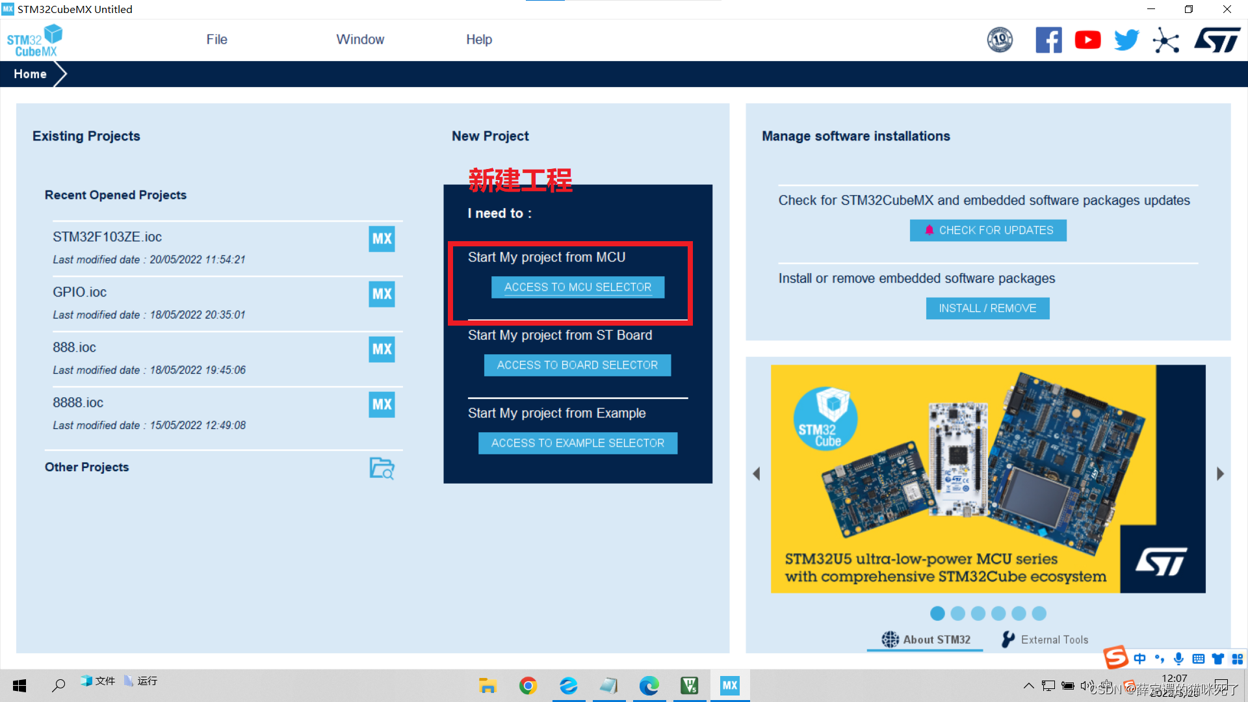Open the Facebook icon in the top bar
This screenshot has width=1248, height=702.
(x=1048, y=40)
